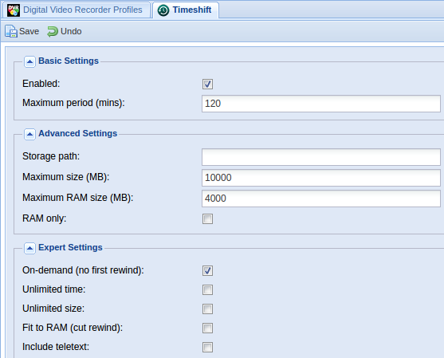Enable Unlimited time option

pos(207,289)
